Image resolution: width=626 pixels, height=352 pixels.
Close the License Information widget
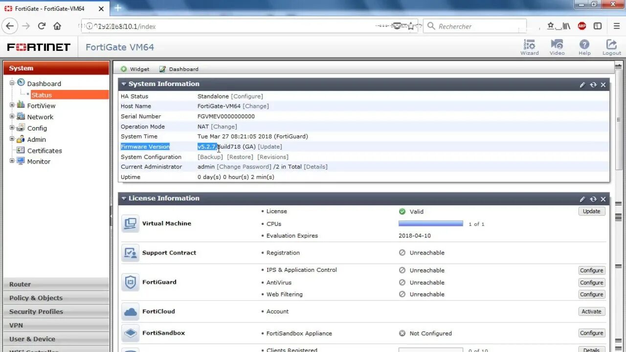[x=603, y=199]
